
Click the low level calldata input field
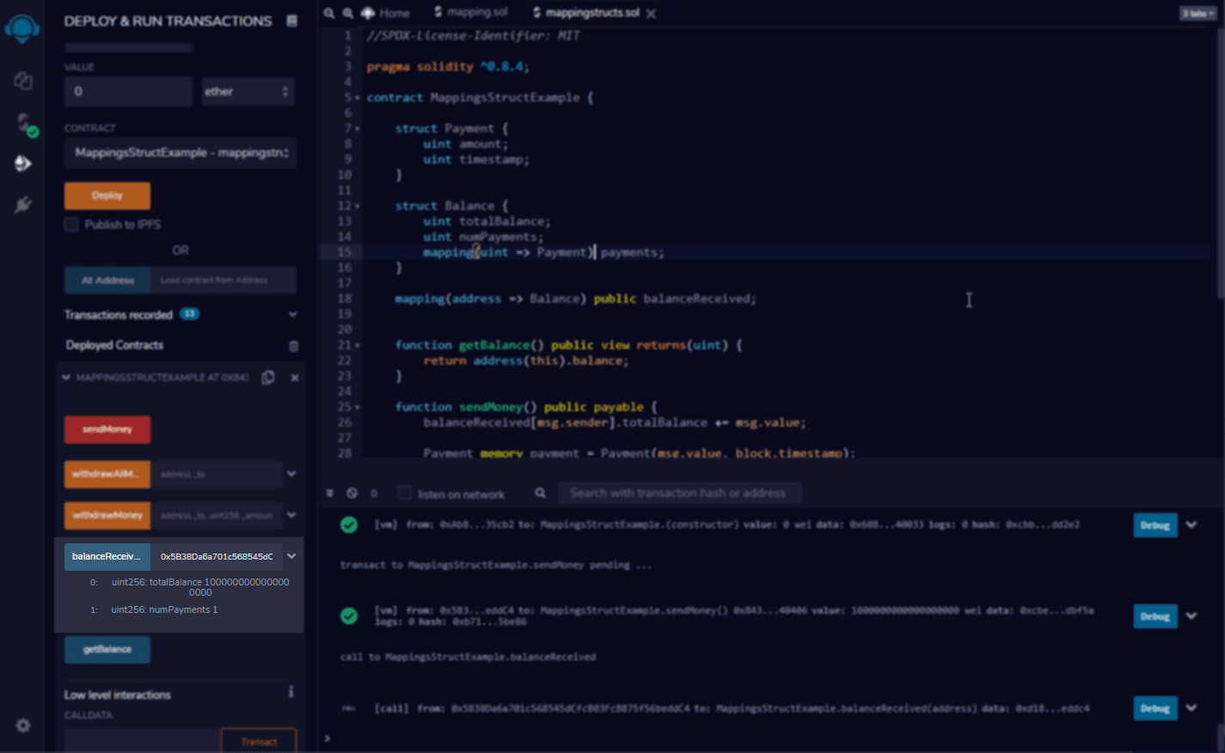[142, 740]
